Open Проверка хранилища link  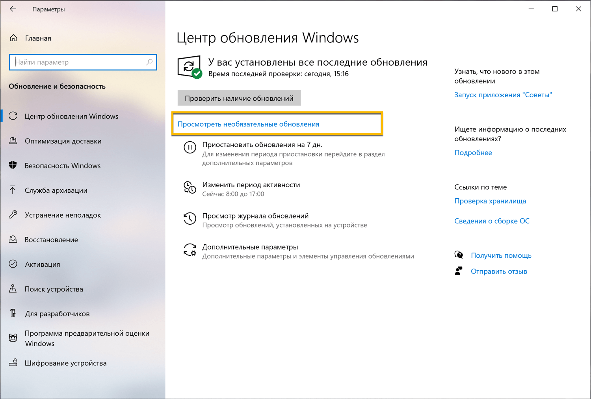click(x=490, y=201)
